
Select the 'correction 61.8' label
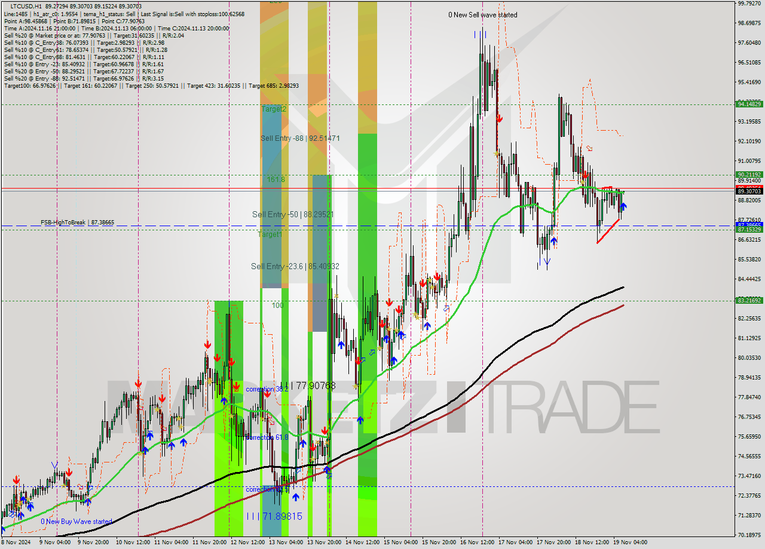click(x=267, y=437)
